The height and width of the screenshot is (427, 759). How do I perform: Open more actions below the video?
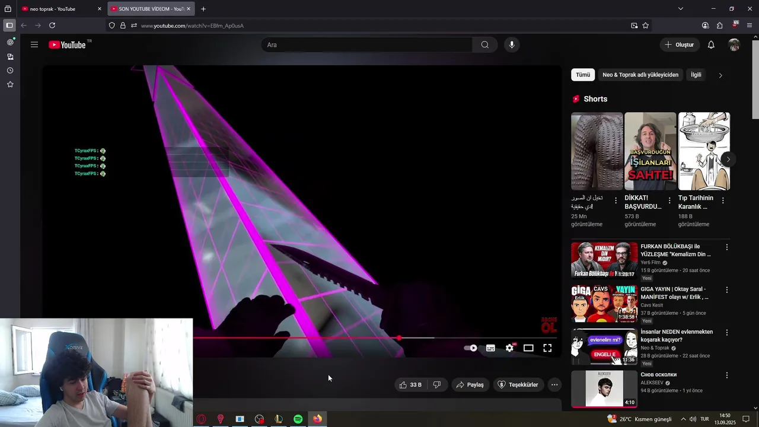tap(554, 385)
